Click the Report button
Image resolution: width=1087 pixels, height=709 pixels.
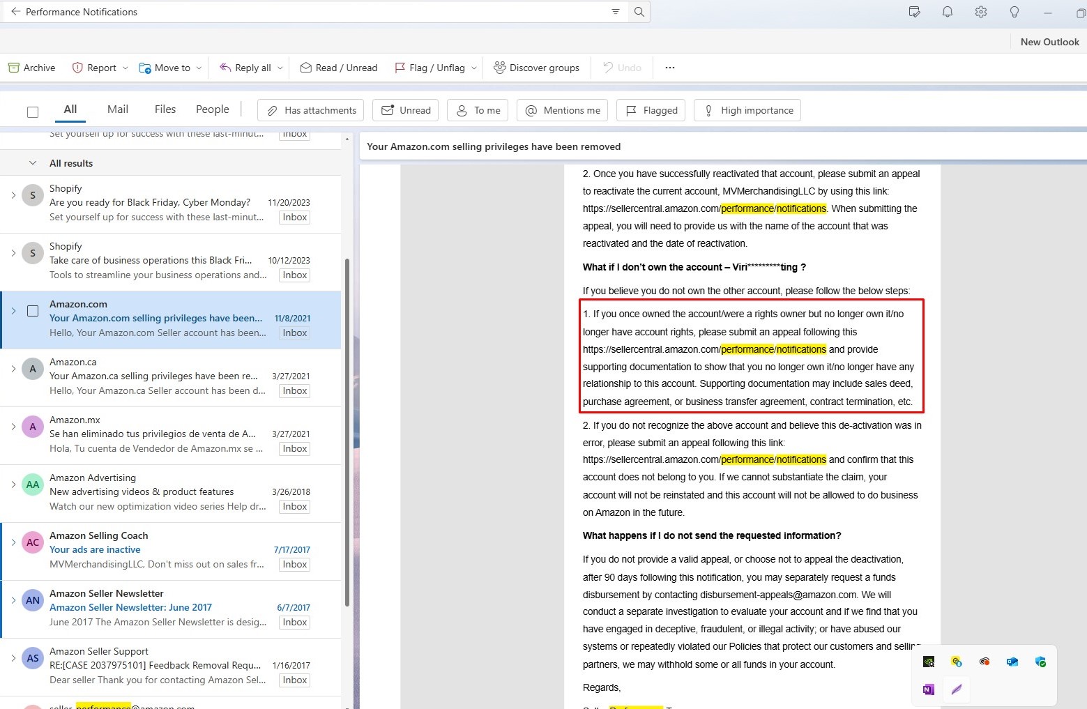[x=95, y=68]
